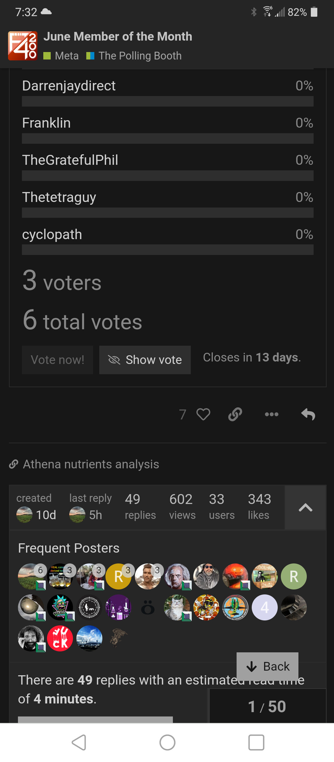Reply using the curved arrow icon
This screenshot has height=762, width=334.
[x=308, y=414]
